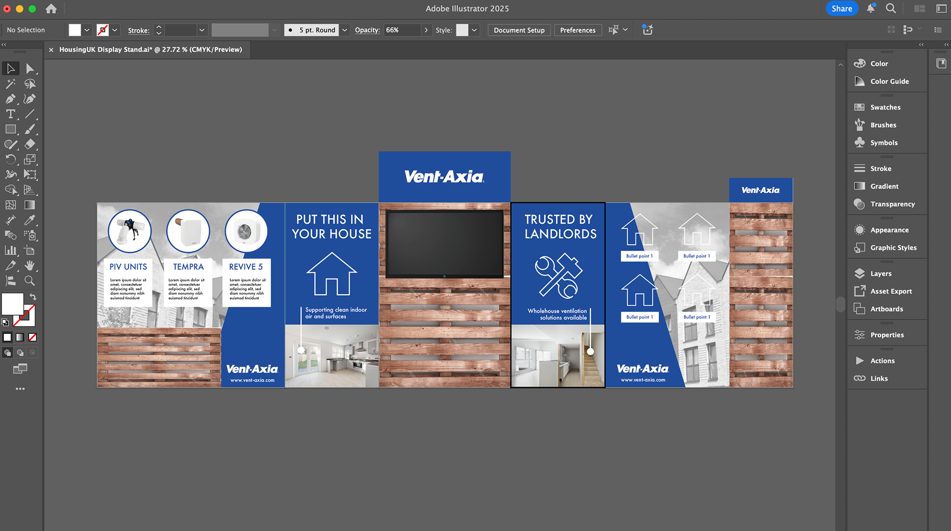Select the Shape Builder tool
951x531 pixels.
click(x=10, y=190)
